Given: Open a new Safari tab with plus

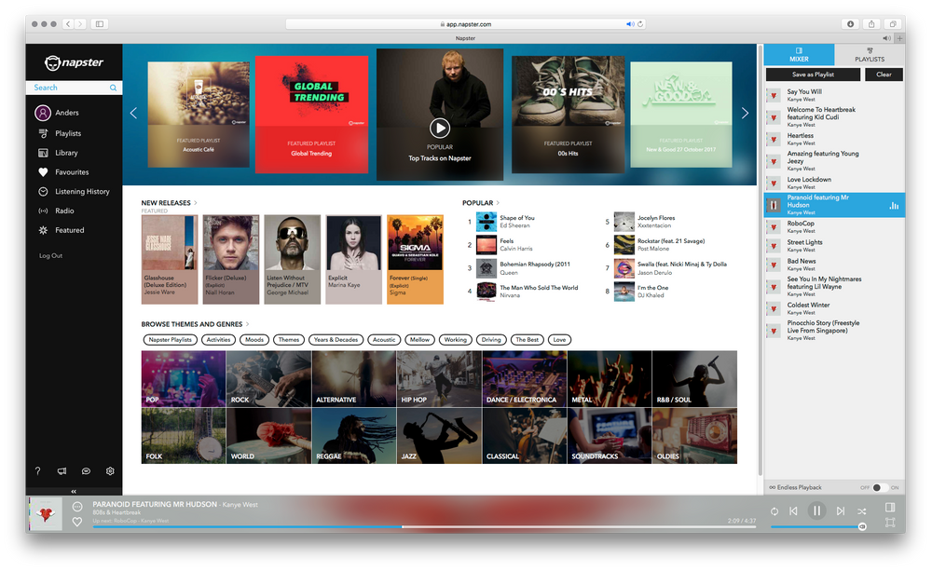Looking at the screenshot, I should coord(900,38).
